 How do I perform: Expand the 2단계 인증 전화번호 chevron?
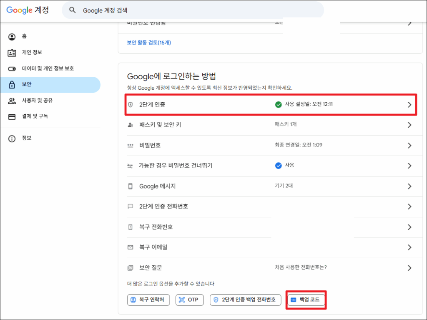(409, 207)
